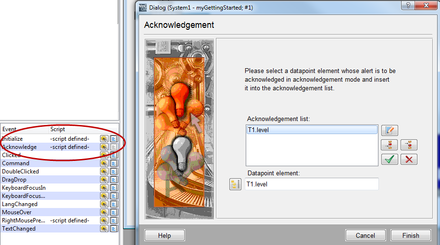Open the wizard for the Acknowledge event
Image resolution: width=440 pixels, height=245 pixels.
point(104,147)
